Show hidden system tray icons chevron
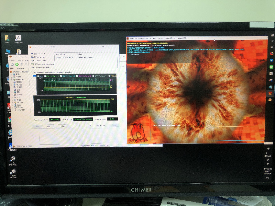The height and width of the screenshot is (206, 275). [266, 153]
